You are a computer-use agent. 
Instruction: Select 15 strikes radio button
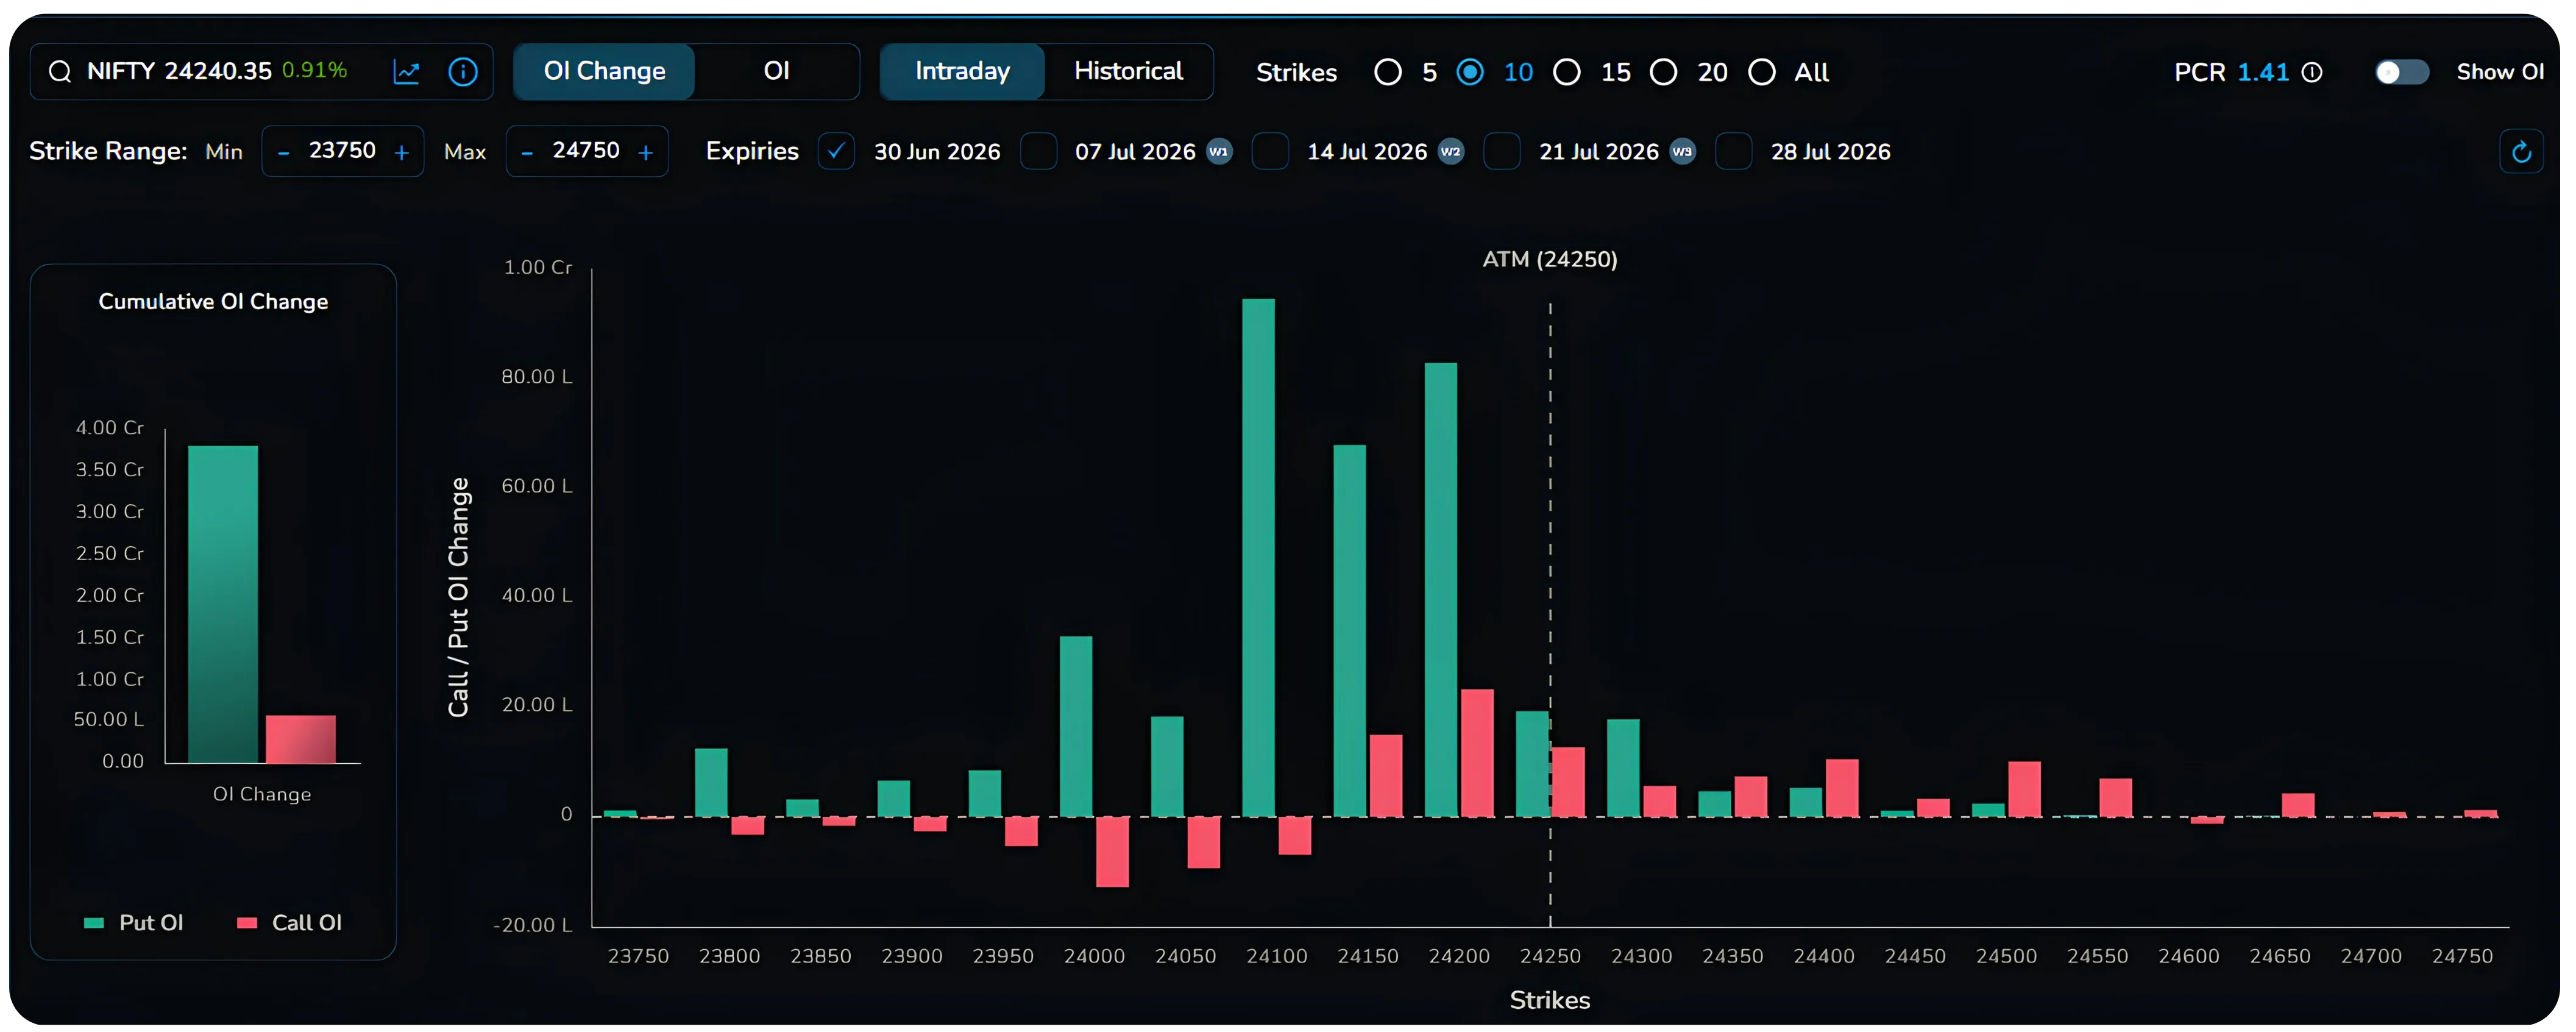coord(1567,72)
